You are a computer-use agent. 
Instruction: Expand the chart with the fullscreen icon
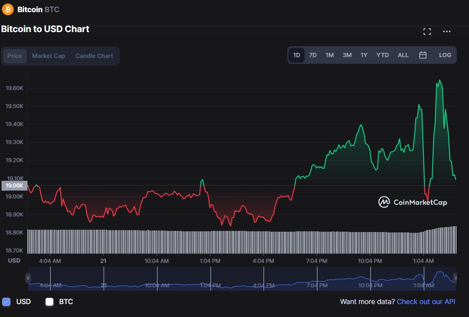(427, 31)
